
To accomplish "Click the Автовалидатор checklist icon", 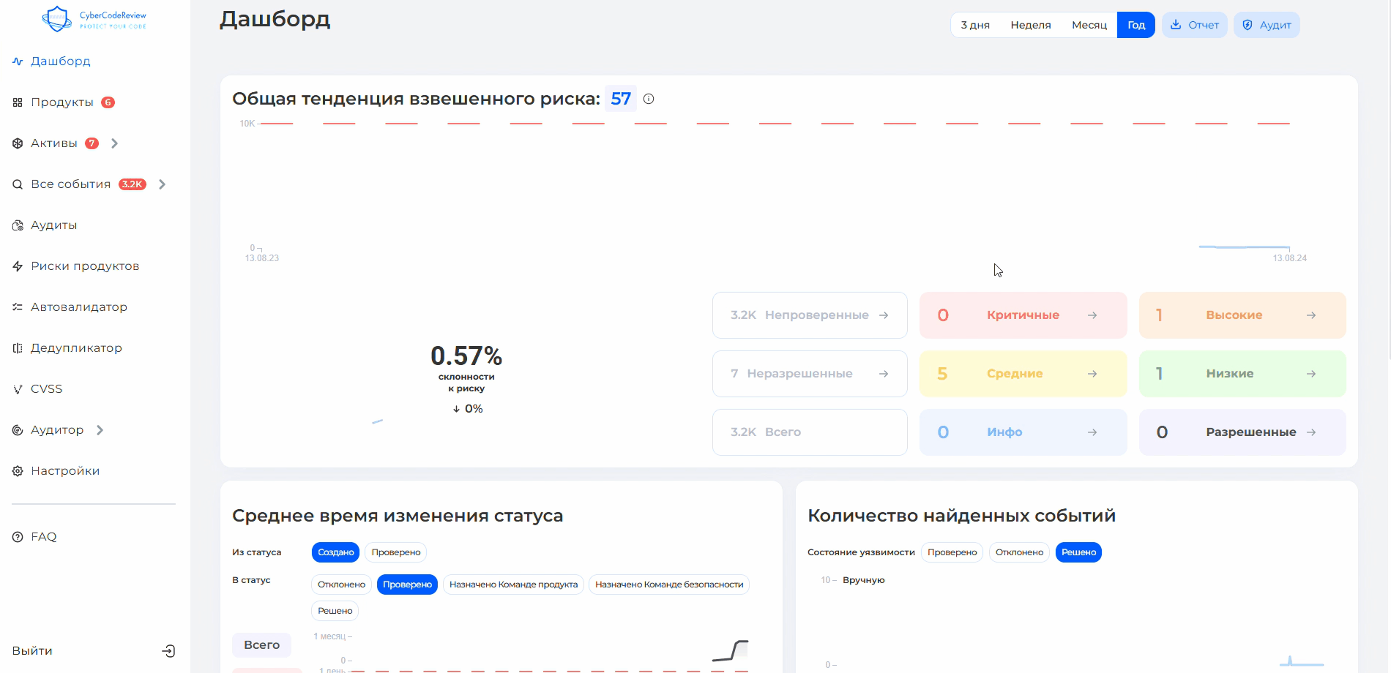I will pos(18,307).
